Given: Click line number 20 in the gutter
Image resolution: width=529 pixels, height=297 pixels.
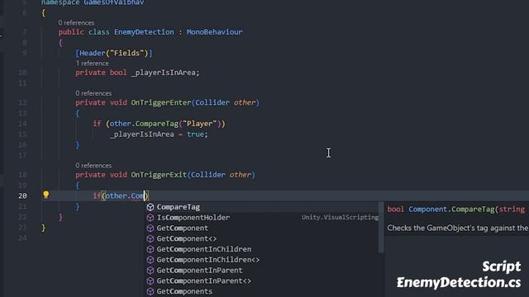Looking at the screenshot, I should pyautogui.click(x=22, y=196).
